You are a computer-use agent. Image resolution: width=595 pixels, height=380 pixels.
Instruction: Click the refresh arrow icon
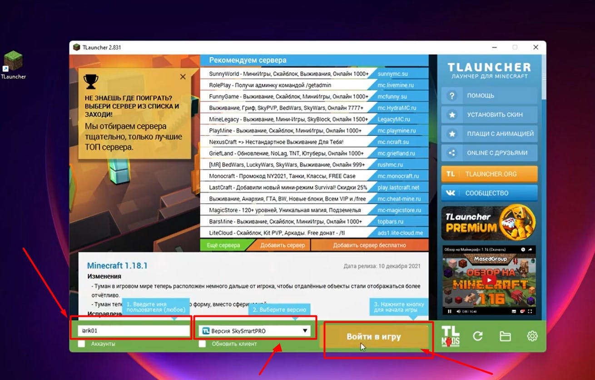(478, 336)
